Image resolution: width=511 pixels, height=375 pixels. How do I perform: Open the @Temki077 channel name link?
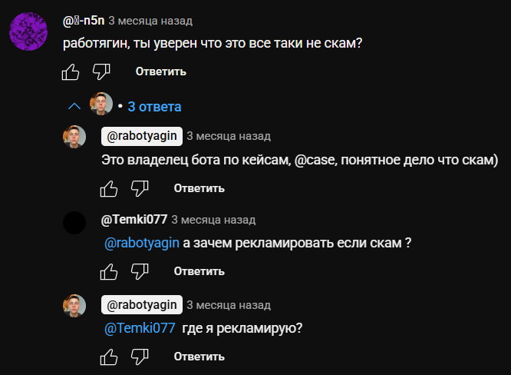point(134,219)
